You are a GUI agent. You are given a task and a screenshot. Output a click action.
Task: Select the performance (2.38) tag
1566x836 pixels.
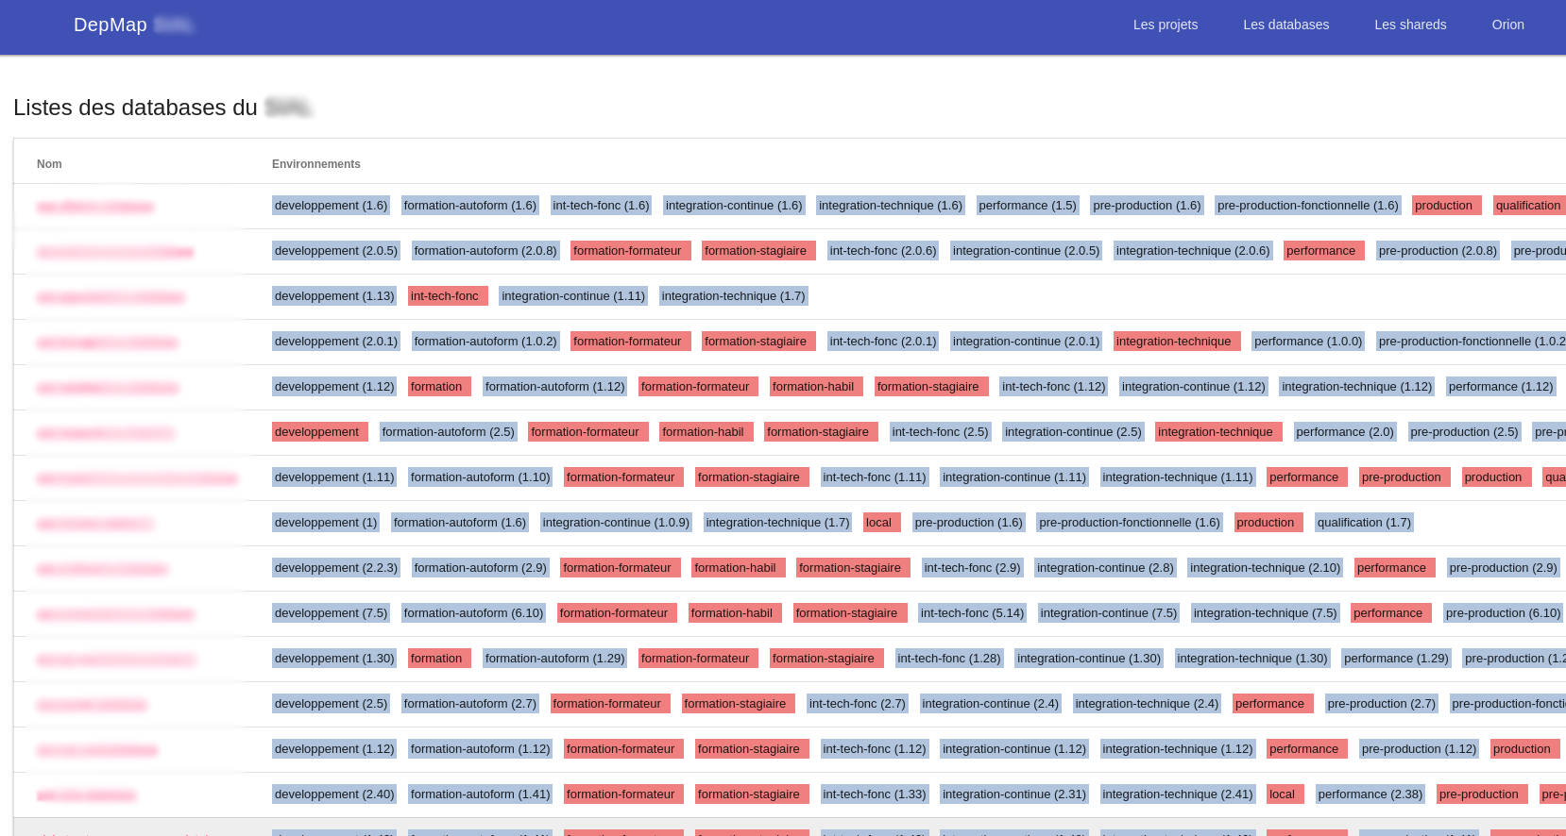(x=1370, y=794)
